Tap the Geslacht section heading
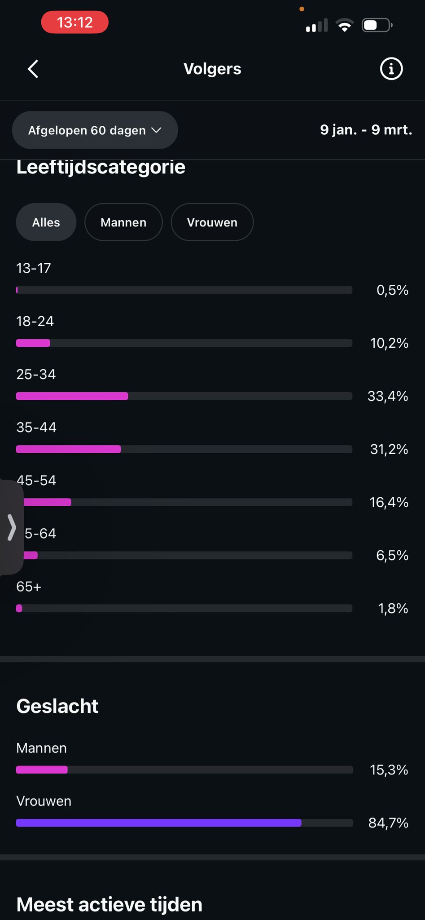425x920 pixels. pos(57,706)
